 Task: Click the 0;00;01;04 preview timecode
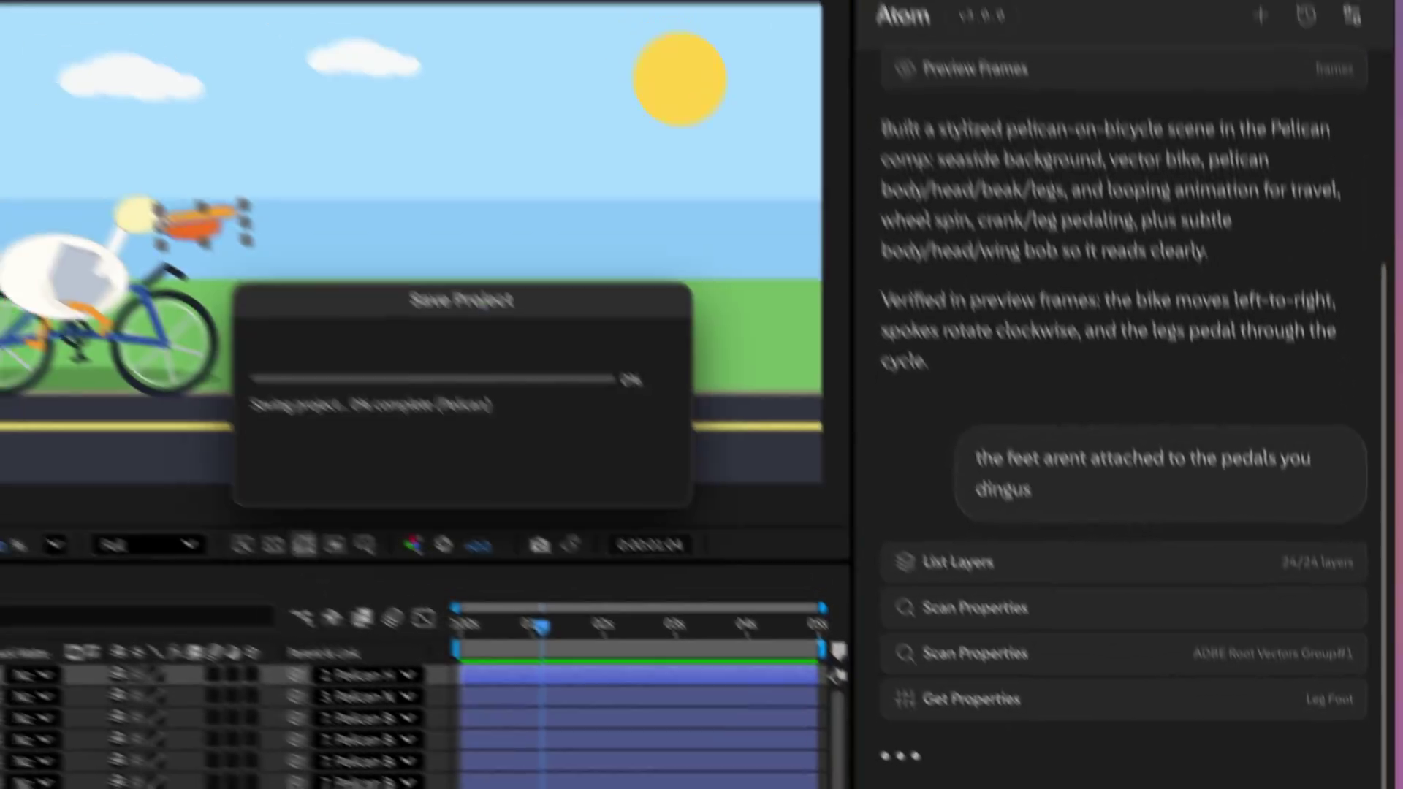tap(650, 545)
